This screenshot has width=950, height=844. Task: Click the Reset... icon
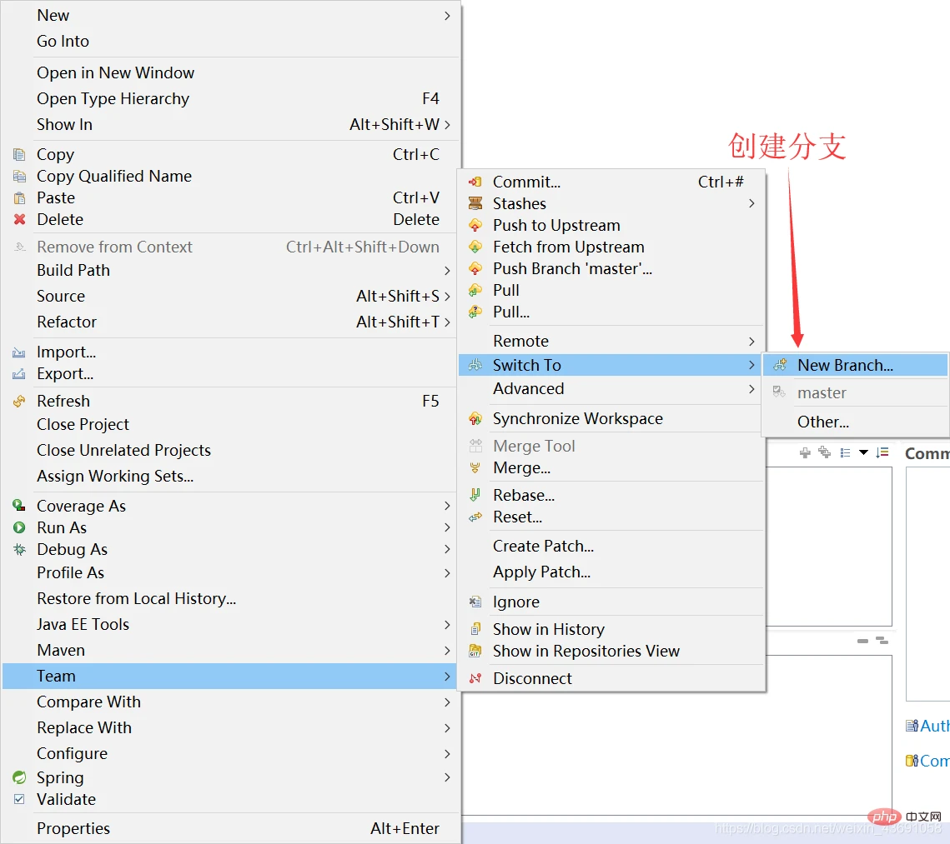475,517
